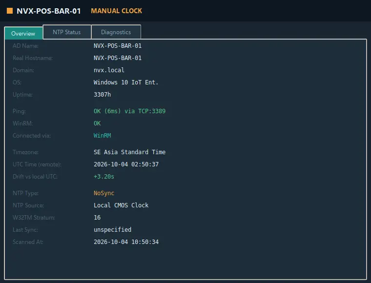The width and height of the screenshot is (371, 283).
Task: Click the Last Sync field label
Action: [x=25, y=230]
